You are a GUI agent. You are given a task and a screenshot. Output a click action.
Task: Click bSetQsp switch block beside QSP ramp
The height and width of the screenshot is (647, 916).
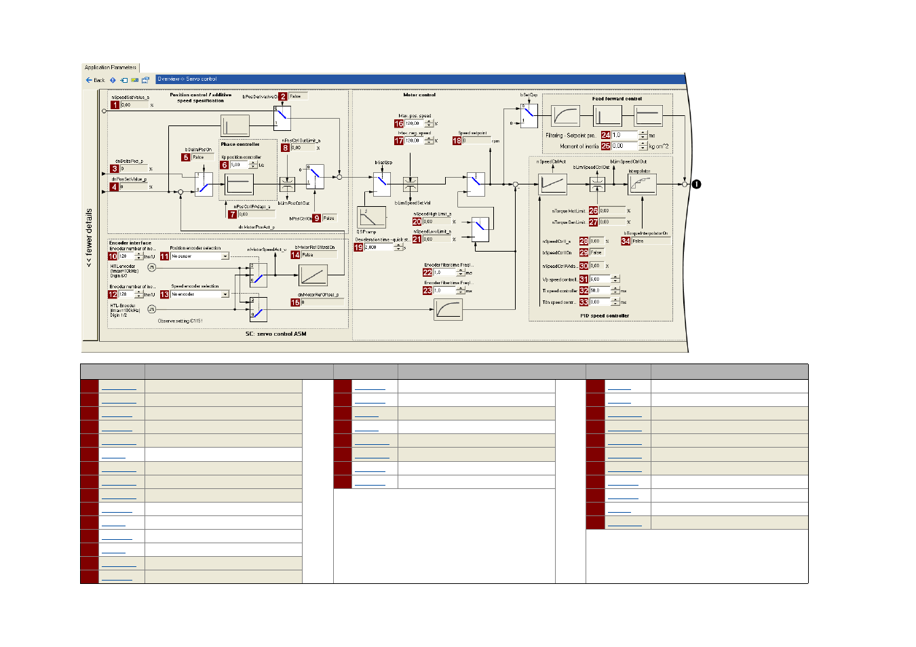tap(382, 184)
